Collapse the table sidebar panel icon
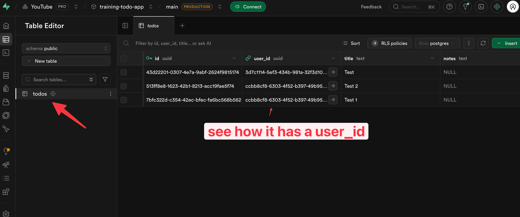The height and width of the screenshot is (217, 520). click(125, 26)
